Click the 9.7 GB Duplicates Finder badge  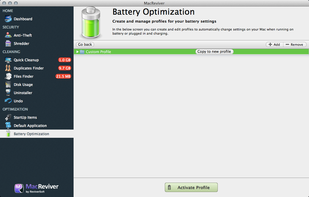(x=65, y=68)
